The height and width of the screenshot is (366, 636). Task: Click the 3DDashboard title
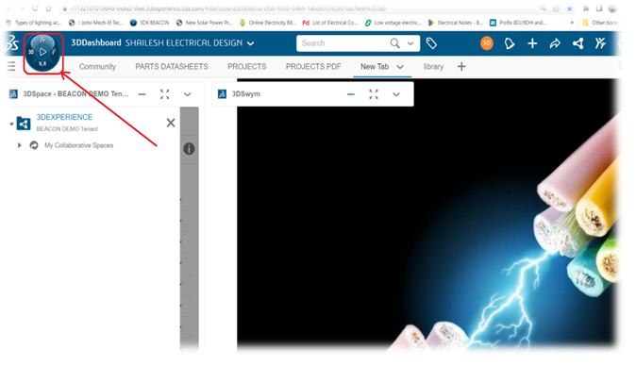95,42
